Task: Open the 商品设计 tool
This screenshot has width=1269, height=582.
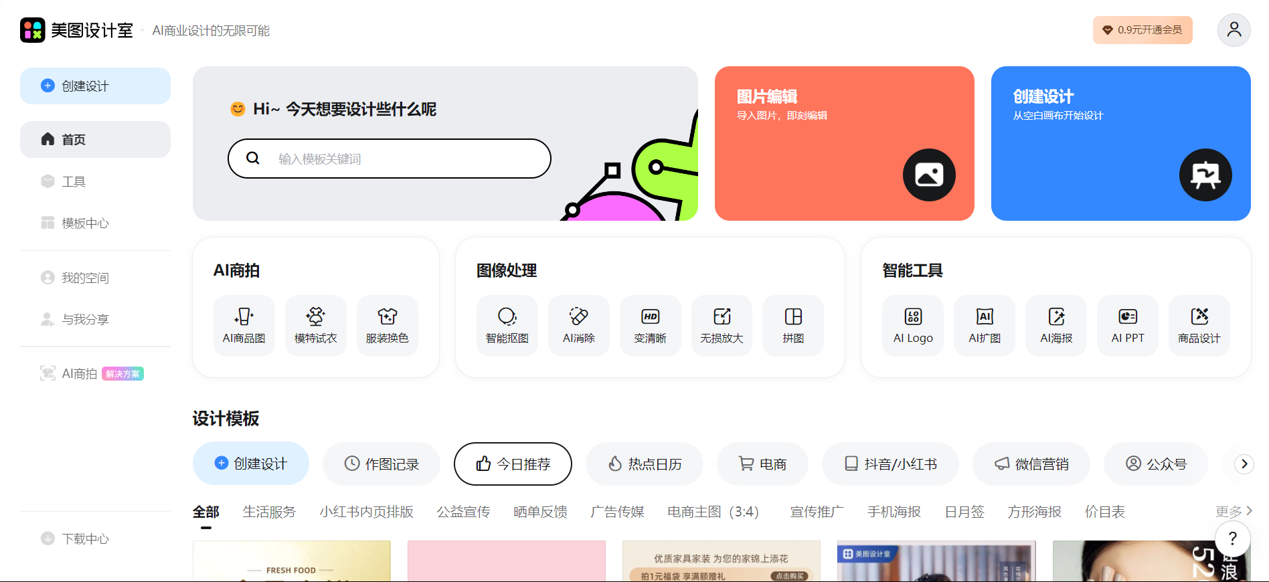Action: pyautogui.click(x=1200, y=326)
